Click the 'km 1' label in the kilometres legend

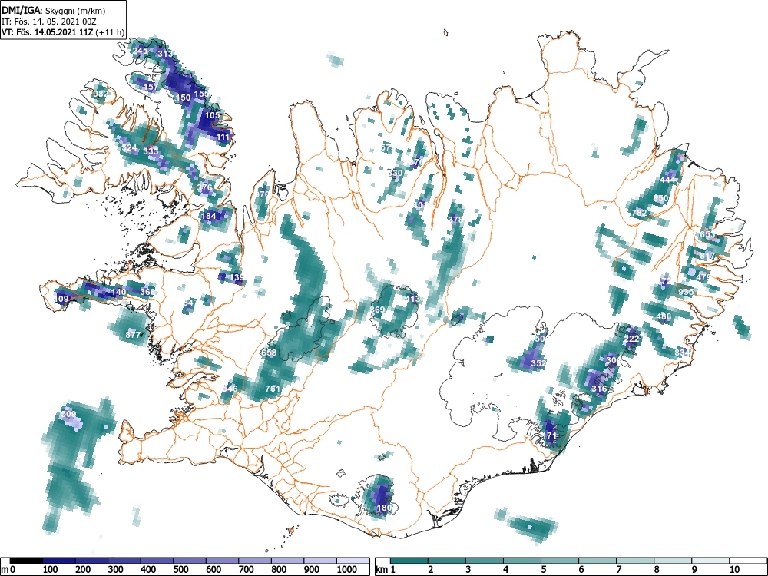point(386,570)
